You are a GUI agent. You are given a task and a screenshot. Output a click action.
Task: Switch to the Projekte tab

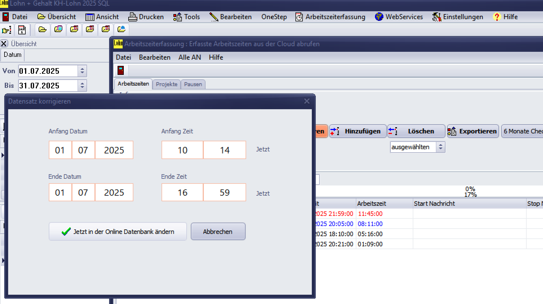tap(167, 84)
